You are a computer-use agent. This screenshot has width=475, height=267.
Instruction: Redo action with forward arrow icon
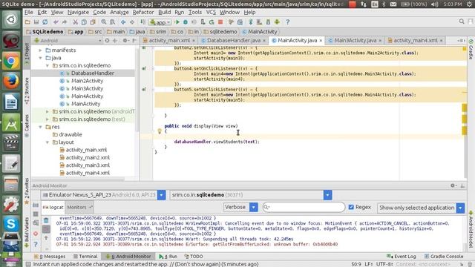[65, 22]
